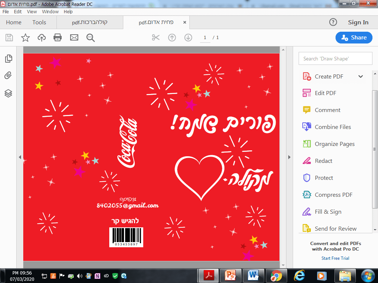Click the 'Search Draw Shape' search field
Image resolution: width=378 pixels, height=283 pixels.
(x=335, y=58)
